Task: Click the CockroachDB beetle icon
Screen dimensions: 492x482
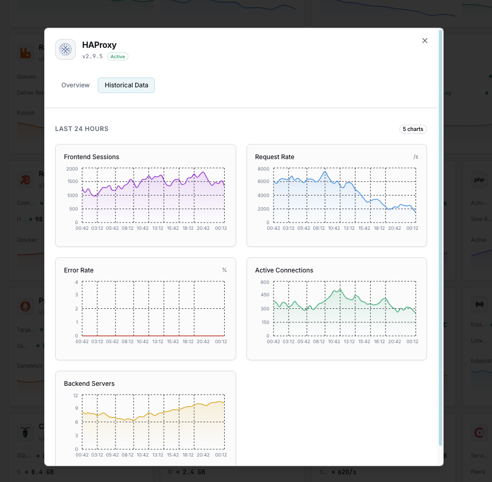Action: 25,432
